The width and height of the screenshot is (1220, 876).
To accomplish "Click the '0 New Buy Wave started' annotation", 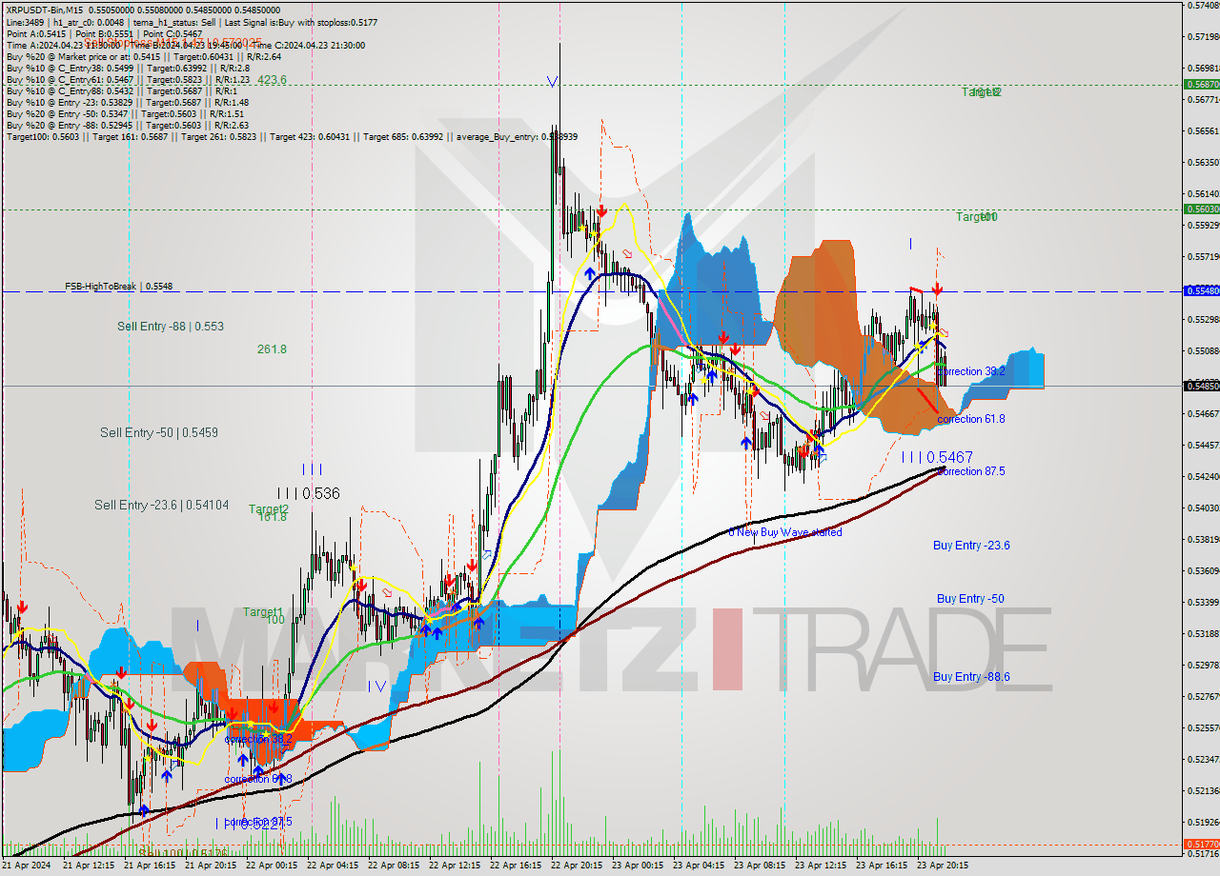I will [x=785, y=532].
